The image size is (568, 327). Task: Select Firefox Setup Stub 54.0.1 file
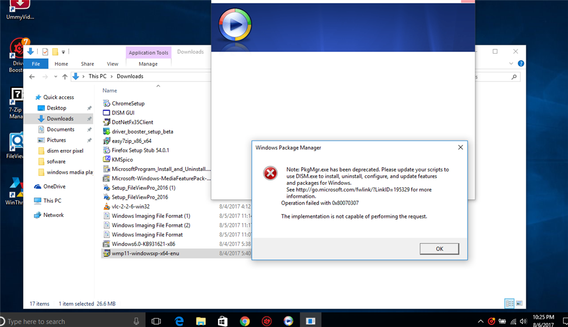[x=140, y=150]
